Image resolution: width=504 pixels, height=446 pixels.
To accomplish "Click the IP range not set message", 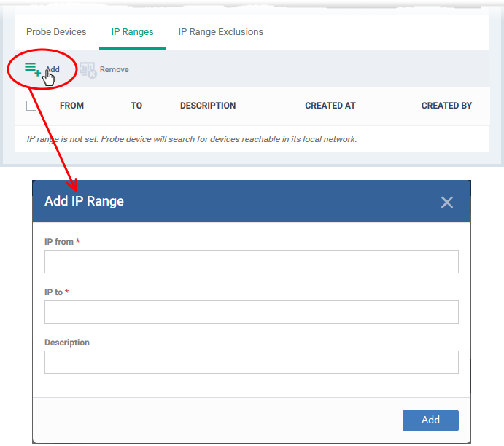I will click(x=192, y=139).
